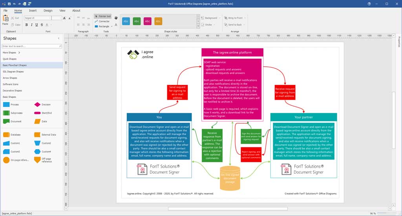Expand the More Shapes chevron
This screenshot has width=402, height=216.
pos(19,53)
